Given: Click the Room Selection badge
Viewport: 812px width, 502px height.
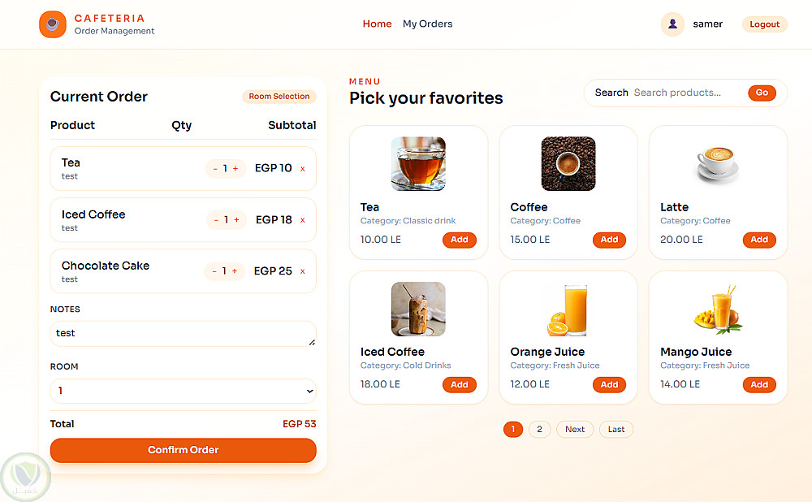Looking at the screenshot, I should click(279, 97).
